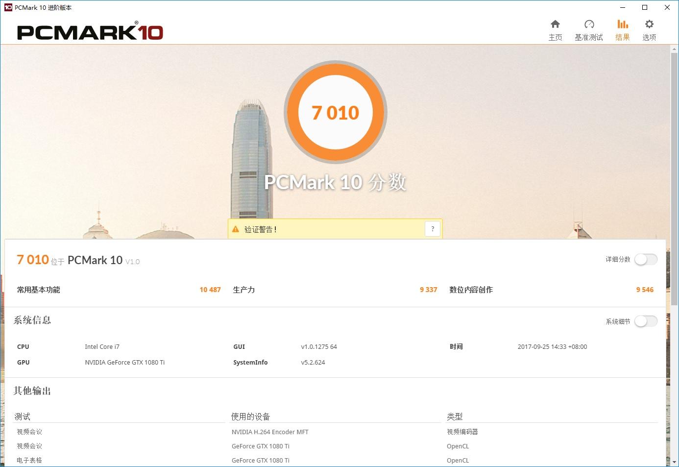Open help via the question mark button
Viewport: 679px width, 467px height.
432,228
